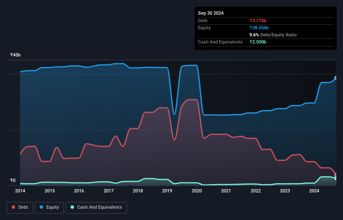Select the red Debt endpoint marker

click(336, 175)
